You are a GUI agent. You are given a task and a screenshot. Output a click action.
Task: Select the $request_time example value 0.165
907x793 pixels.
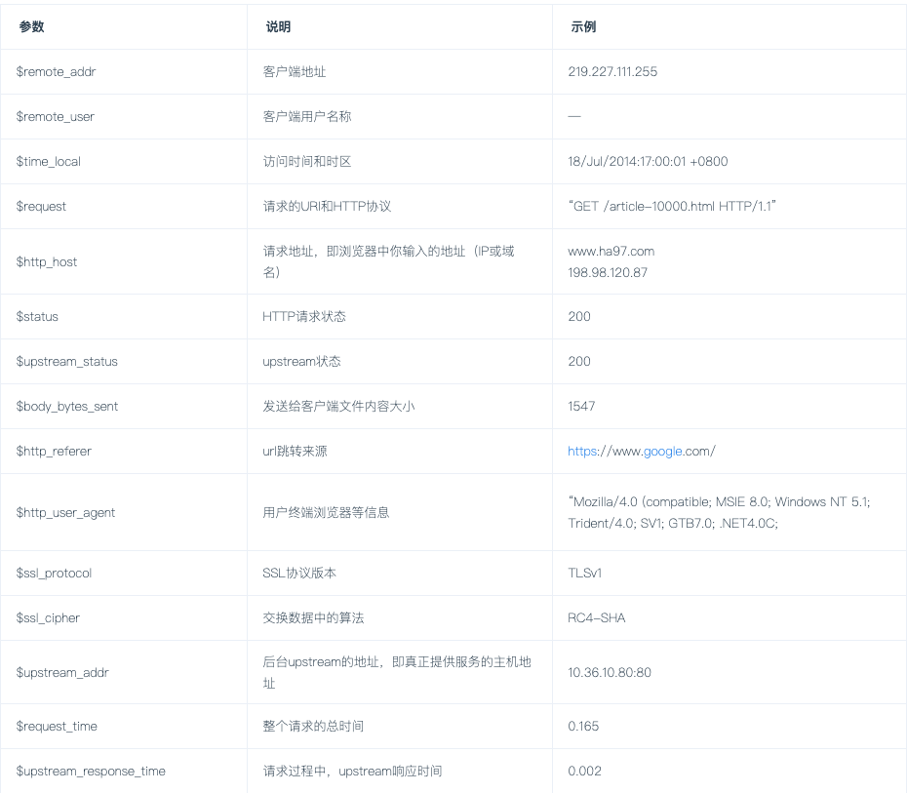click(581, 726)
